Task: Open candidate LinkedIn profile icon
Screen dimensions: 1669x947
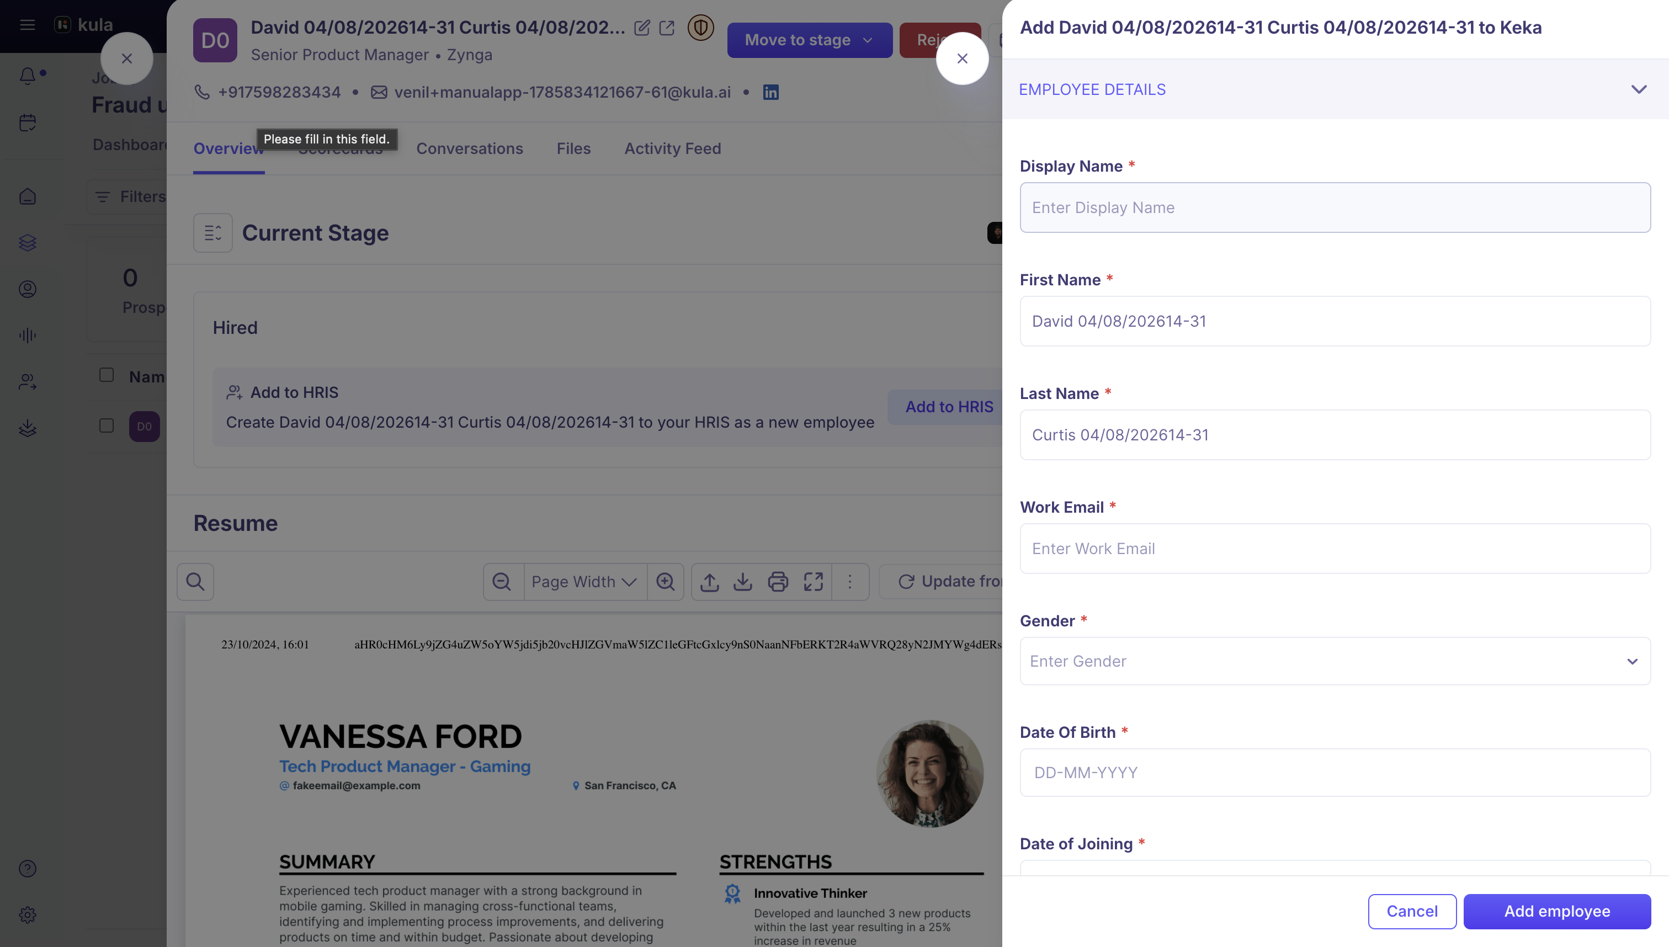Action: click(x=771, y=92)
